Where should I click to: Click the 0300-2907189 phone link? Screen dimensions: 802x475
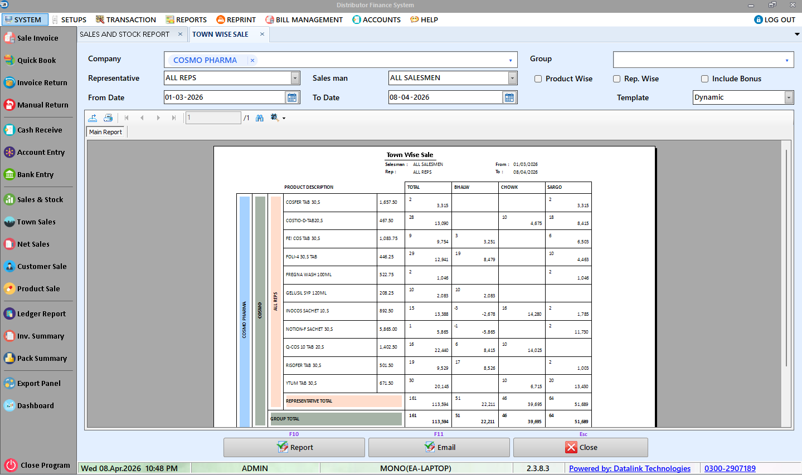(730, 468)
